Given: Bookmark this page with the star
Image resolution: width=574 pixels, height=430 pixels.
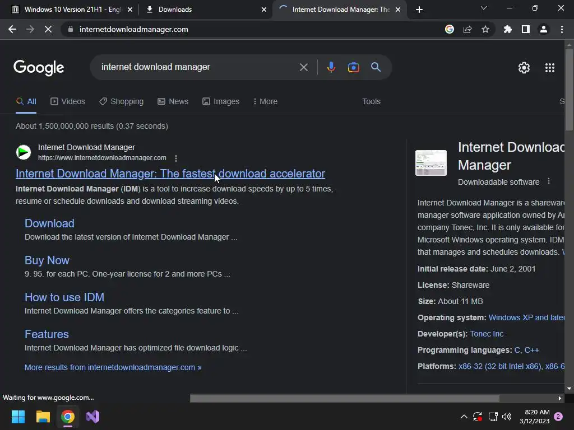Looking at the screenshot, I should click(x=485, y=29).
